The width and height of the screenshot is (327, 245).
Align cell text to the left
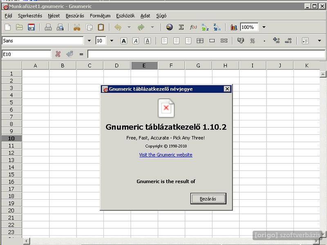[164, 40]
